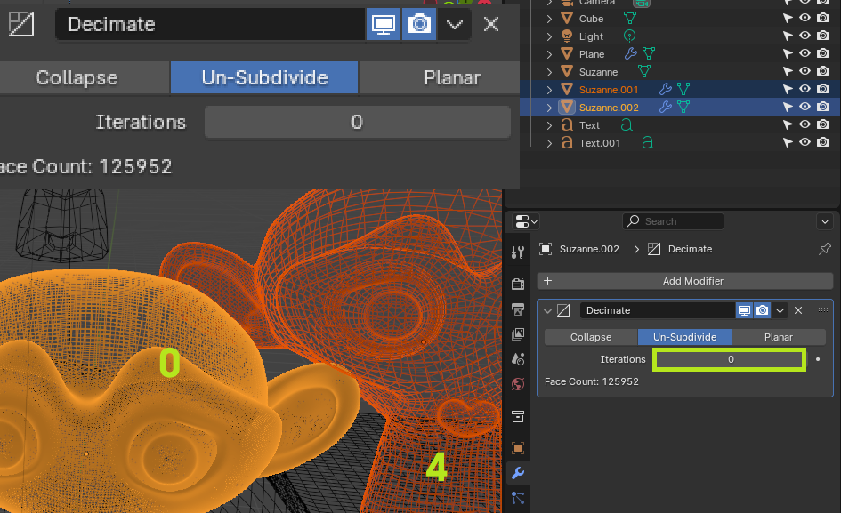Open the Output properties tab
Image resolution: width=841 pixels, height=513 pixels.
point(518,309)
